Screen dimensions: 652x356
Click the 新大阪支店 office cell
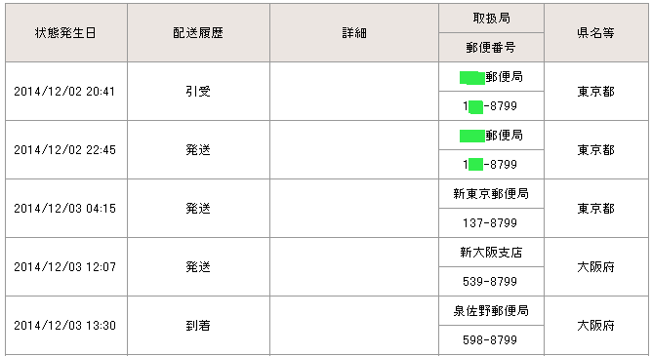[491, 253]
